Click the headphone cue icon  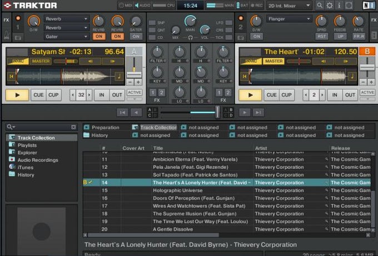(x=191, y=38)
